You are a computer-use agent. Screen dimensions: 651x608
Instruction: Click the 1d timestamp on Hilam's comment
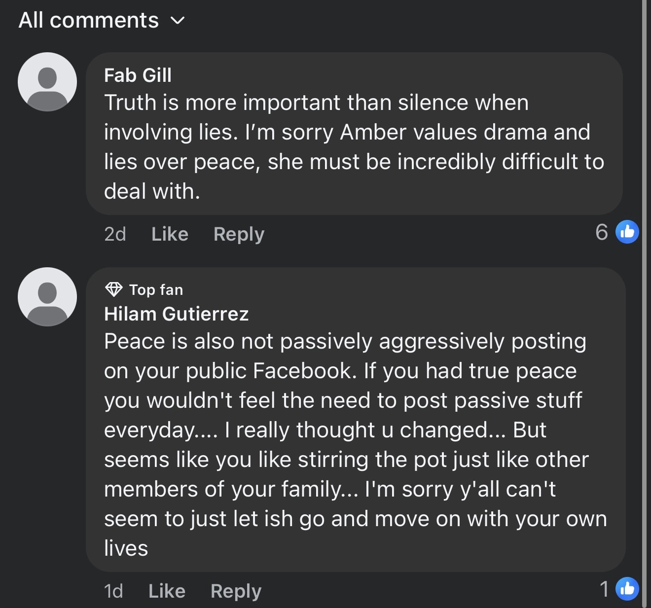click(x=113, y=591)
